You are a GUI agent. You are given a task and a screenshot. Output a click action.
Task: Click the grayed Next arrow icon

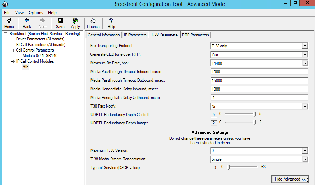click(x=42, y=23)
